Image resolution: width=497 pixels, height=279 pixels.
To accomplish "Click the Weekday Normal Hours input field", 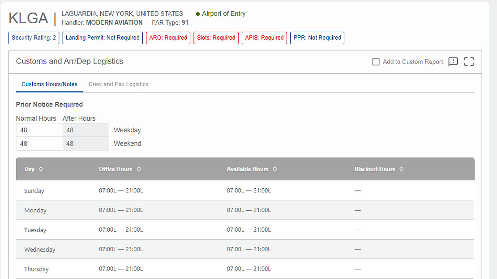I will (39, 130).
